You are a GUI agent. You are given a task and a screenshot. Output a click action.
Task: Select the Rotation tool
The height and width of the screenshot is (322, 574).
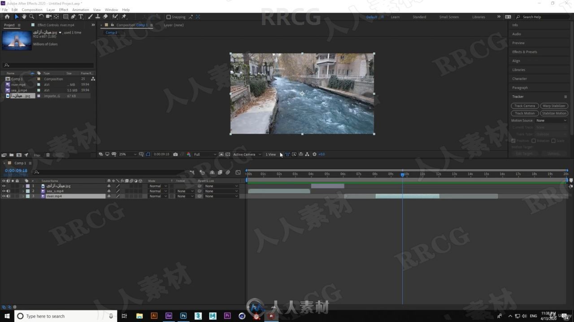click(41, 17)
